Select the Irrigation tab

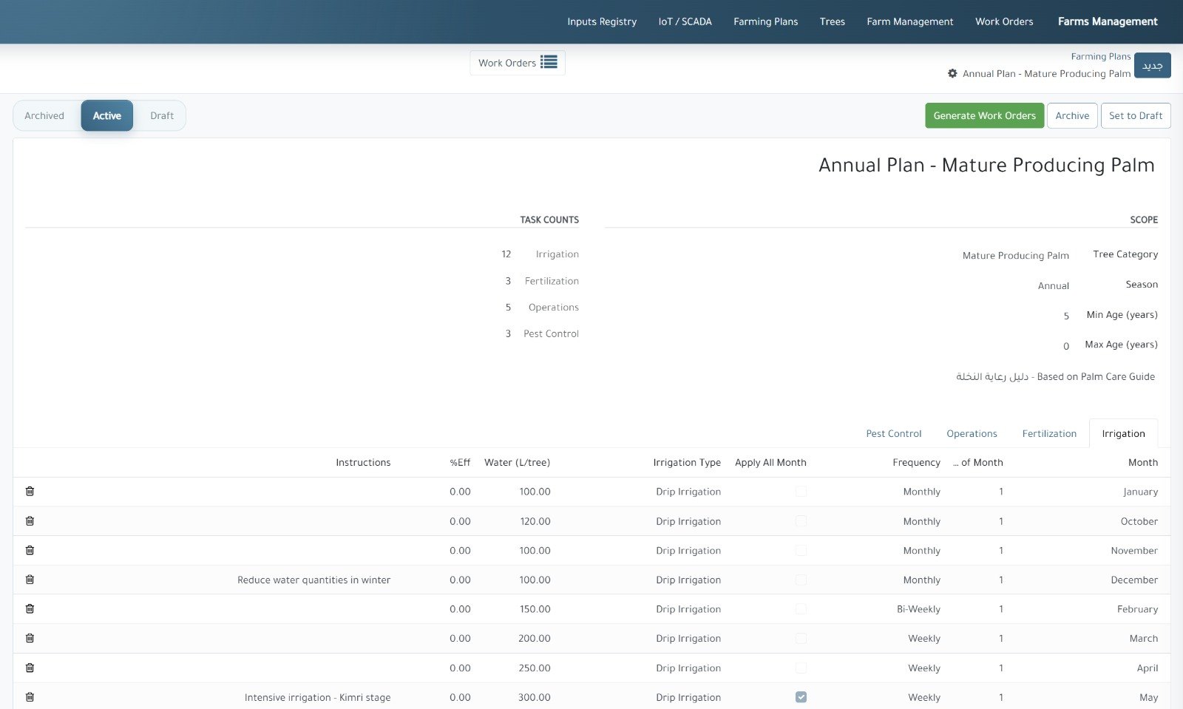click(1123, 434)
